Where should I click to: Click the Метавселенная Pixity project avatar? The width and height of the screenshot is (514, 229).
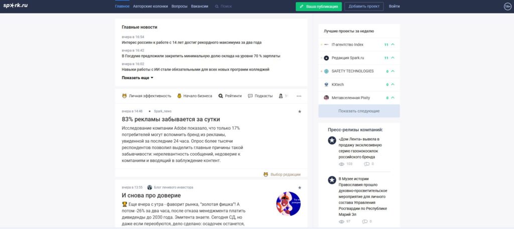tap(326, 97)
